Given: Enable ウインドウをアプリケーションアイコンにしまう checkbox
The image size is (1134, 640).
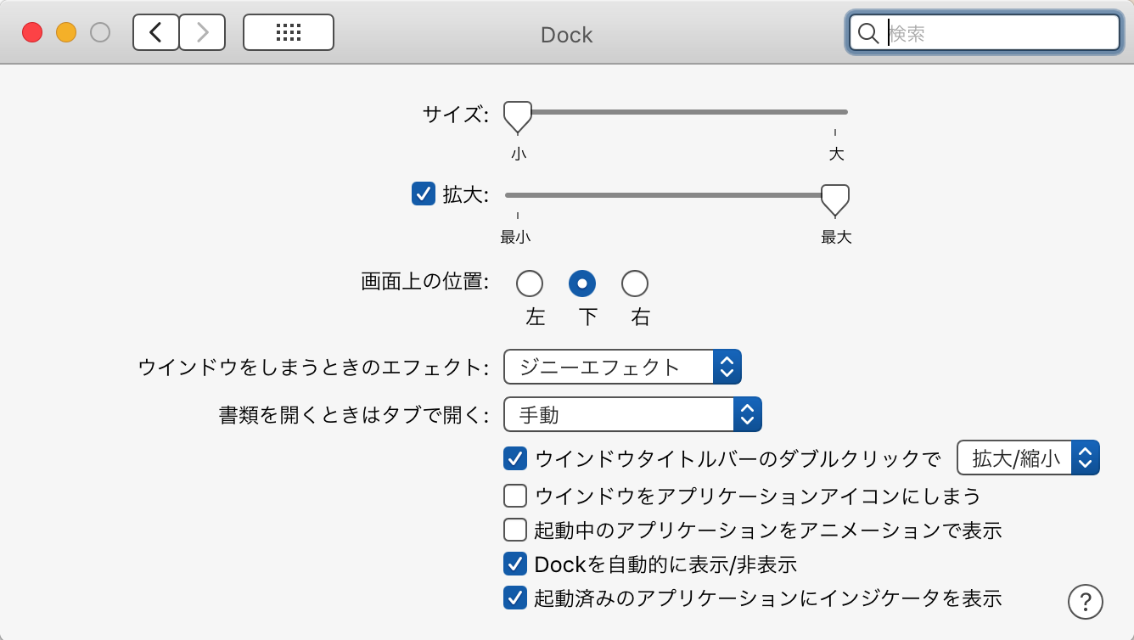Looking at the screenshot, I should 515,495.
